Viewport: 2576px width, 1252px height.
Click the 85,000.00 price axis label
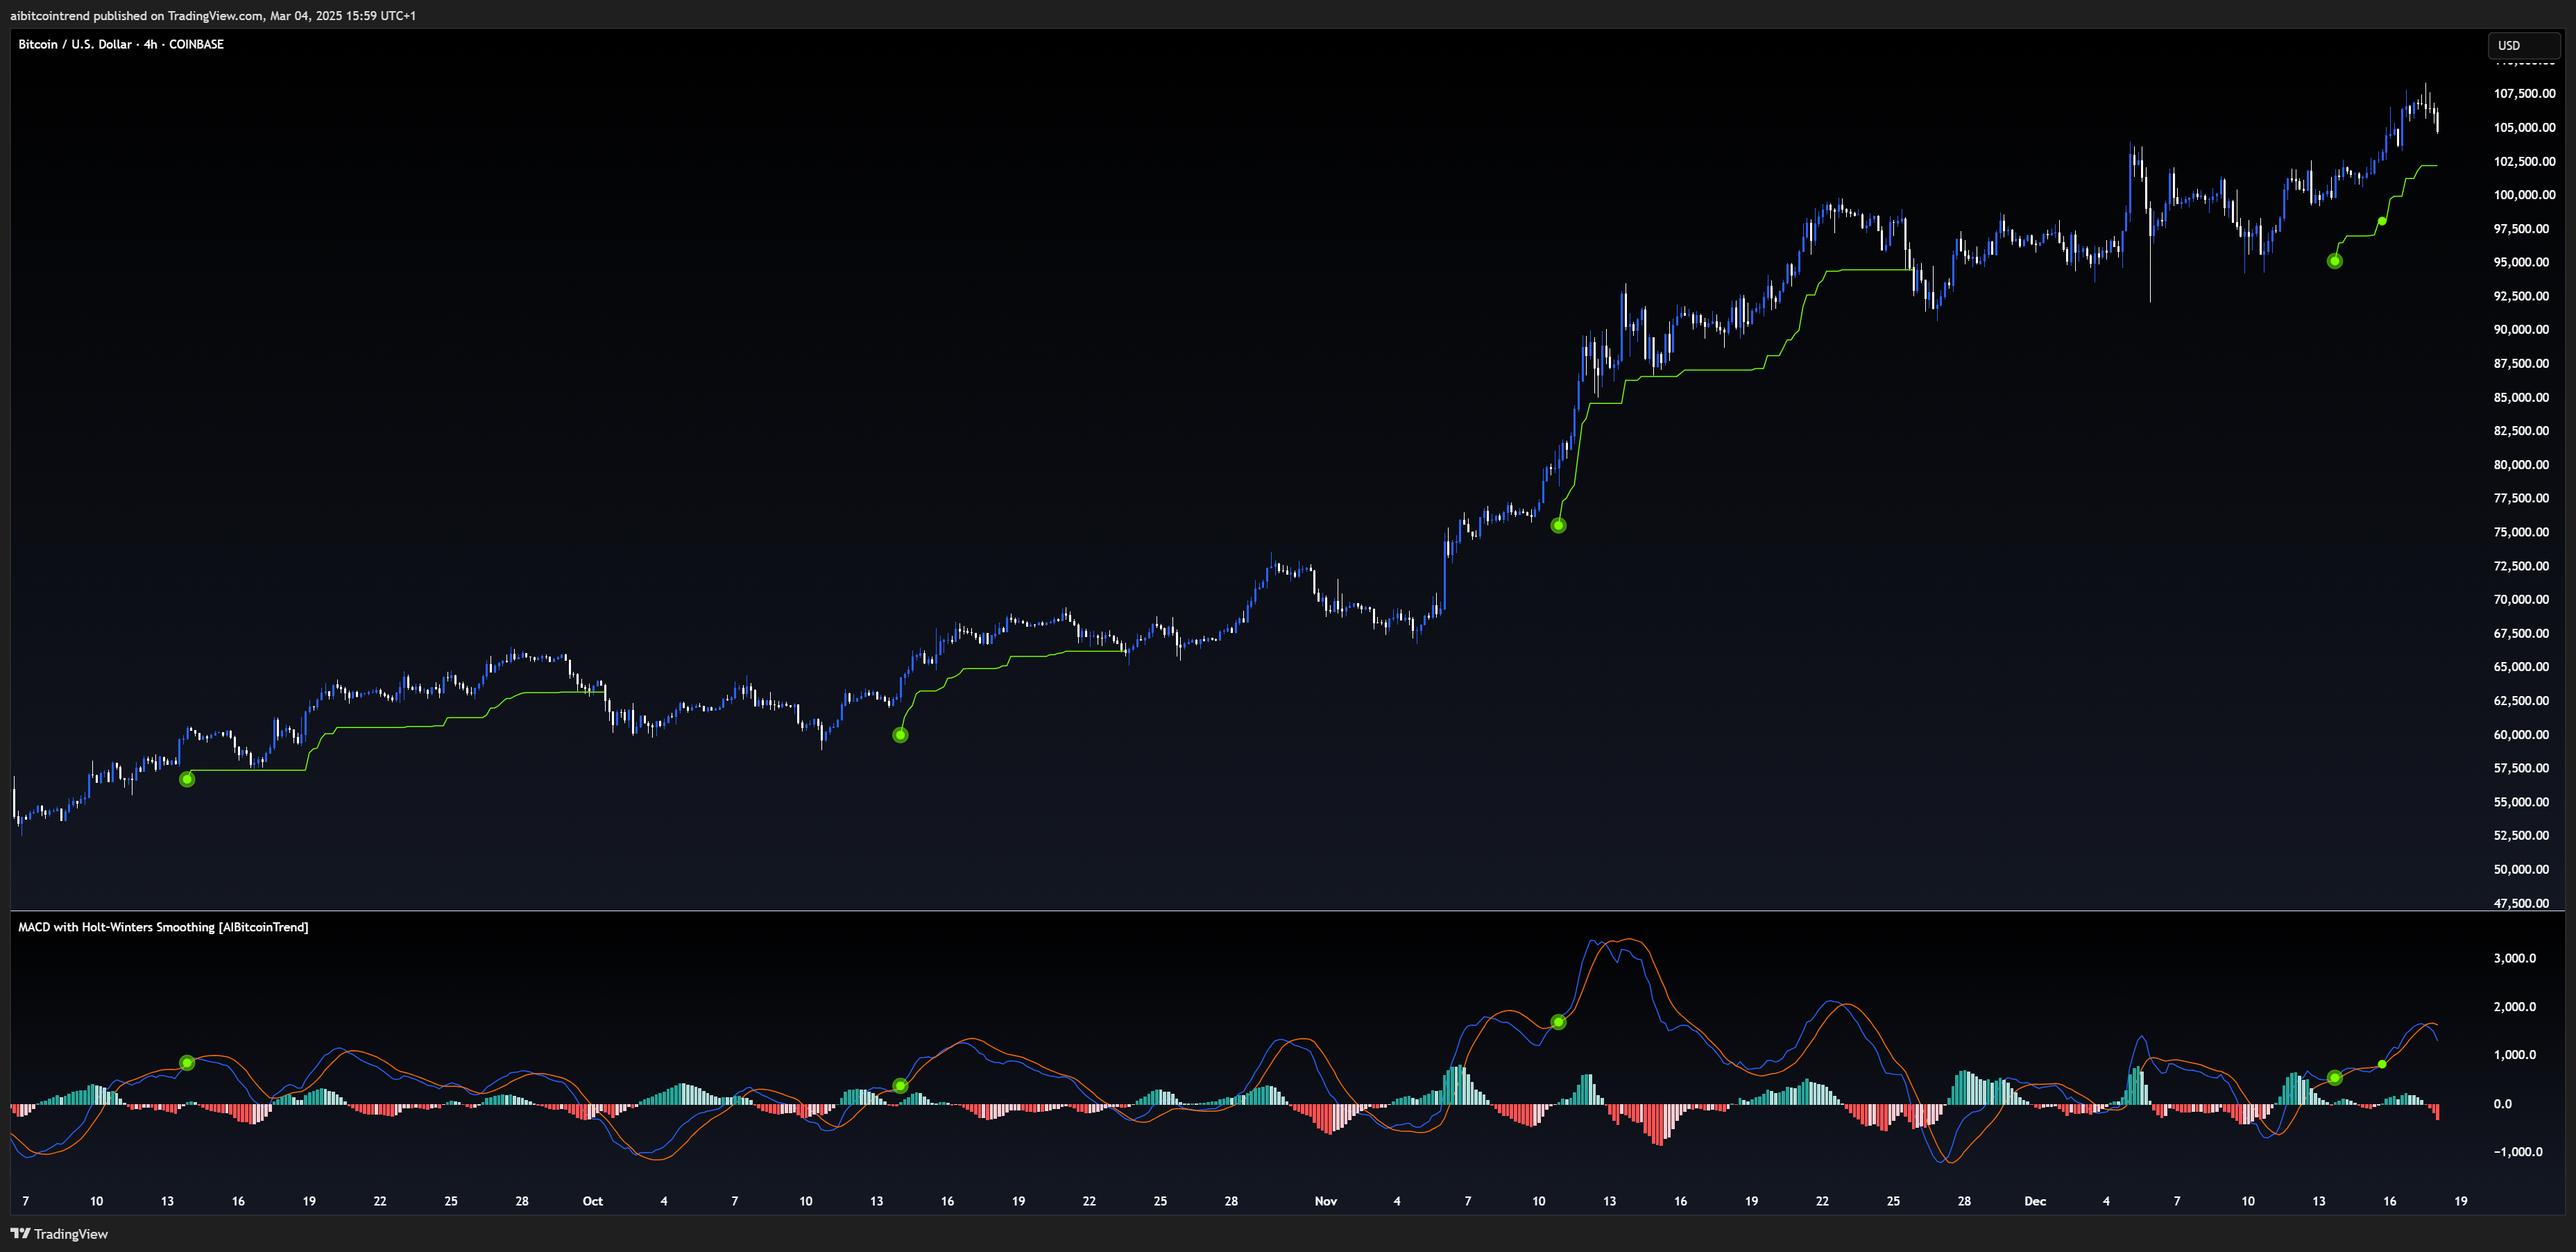point(2521,397)
